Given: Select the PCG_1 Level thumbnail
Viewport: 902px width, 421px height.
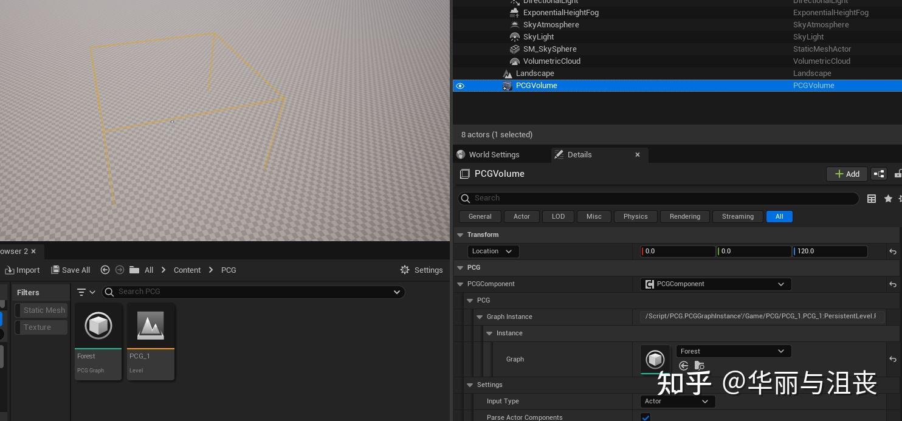Looking at the screenshot, I should coord(151,326).
